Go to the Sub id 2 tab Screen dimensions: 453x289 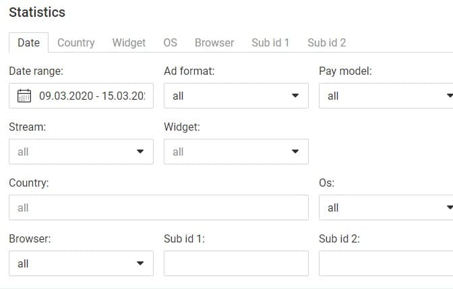pos(327,42)
